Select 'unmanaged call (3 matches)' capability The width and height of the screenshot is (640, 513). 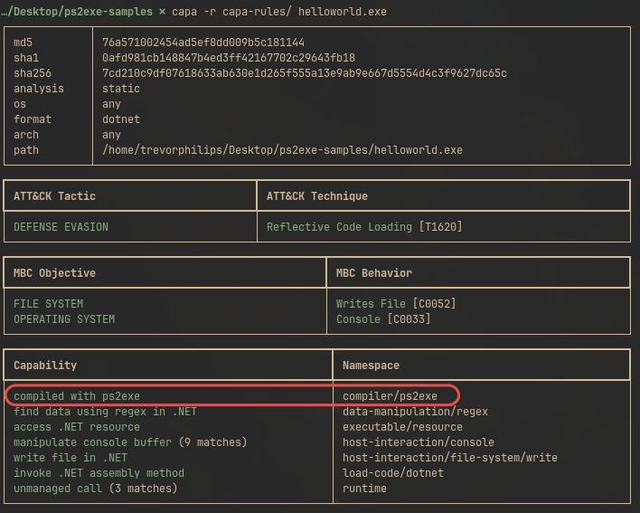(x=96, y=489)
